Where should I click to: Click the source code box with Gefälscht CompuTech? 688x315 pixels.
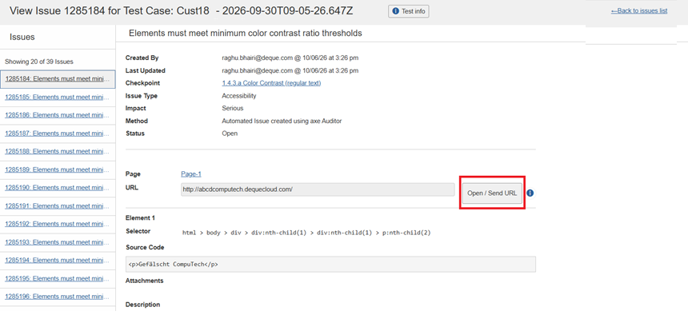click(330, 265)
